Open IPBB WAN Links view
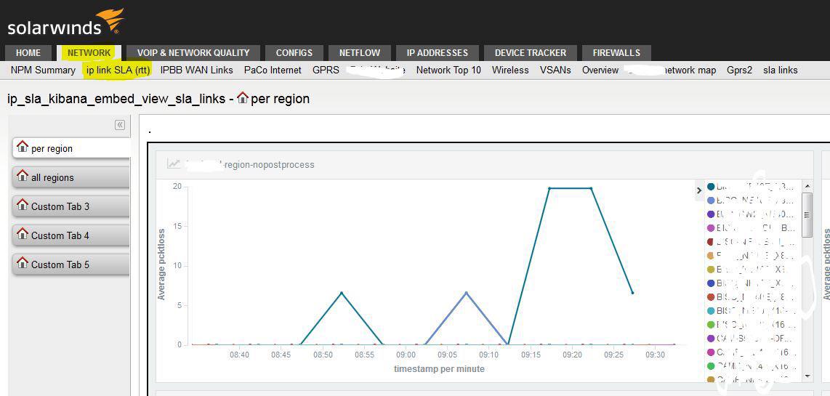 pos(196,70)
